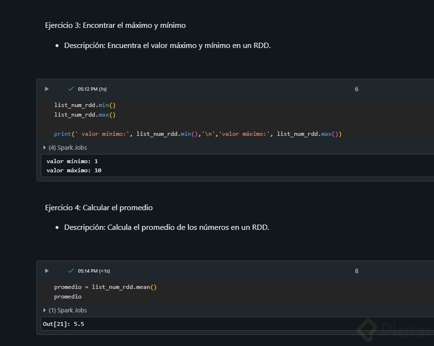Image resolution: width=434 pixels, height=346 pixels.
Task: Click the 'Ejercicio 3: Encontrar el máximo y mínimo' heading
Action: point(115,25)
